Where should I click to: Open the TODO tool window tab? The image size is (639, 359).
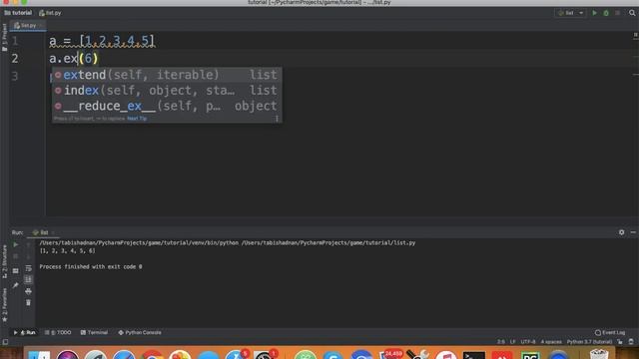click(58, 332)
